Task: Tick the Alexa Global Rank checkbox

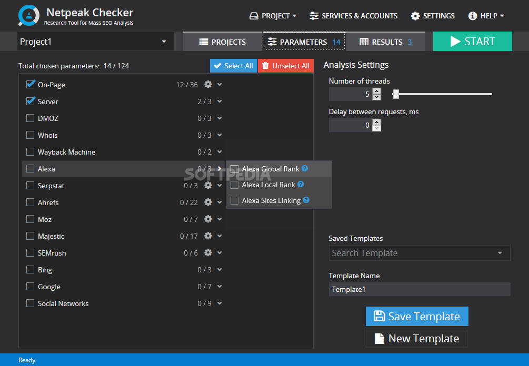Action: point(234,169)
